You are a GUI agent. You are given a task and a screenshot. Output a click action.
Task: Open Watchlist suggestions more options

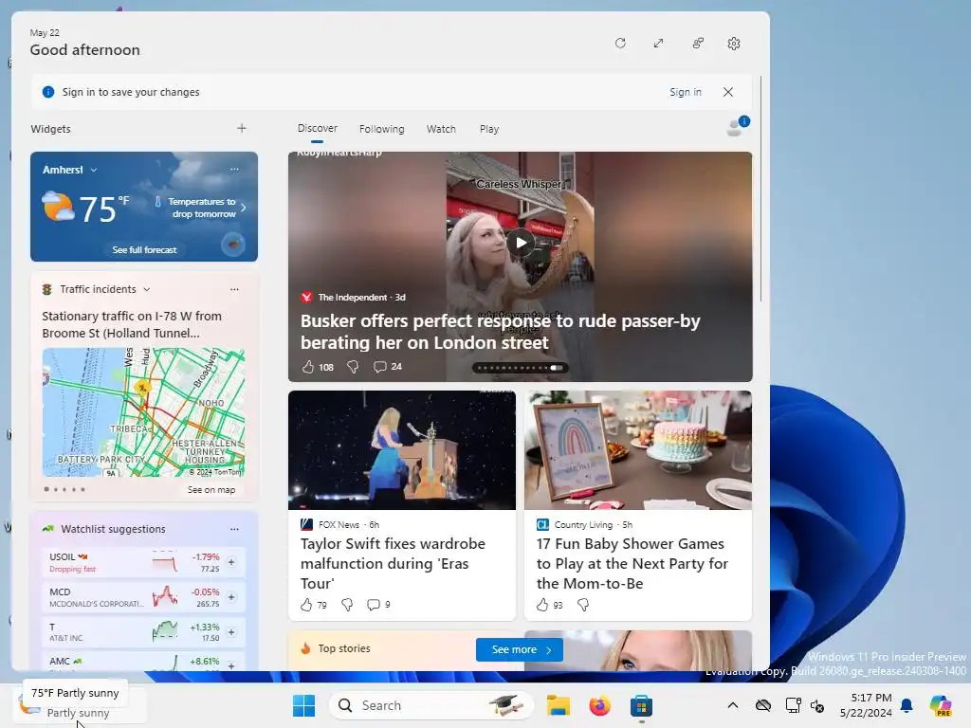pos(234,529)
